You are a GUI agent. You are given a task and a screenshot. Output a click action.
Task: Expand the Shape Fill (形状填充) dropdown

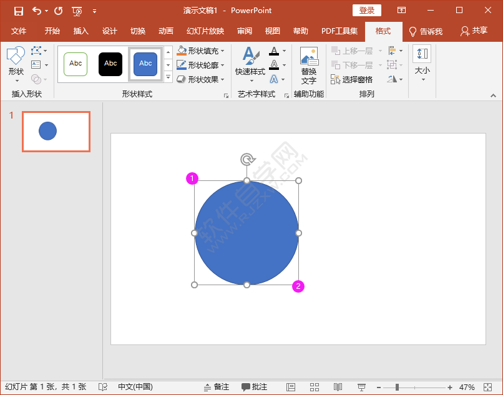click(223, 51)
